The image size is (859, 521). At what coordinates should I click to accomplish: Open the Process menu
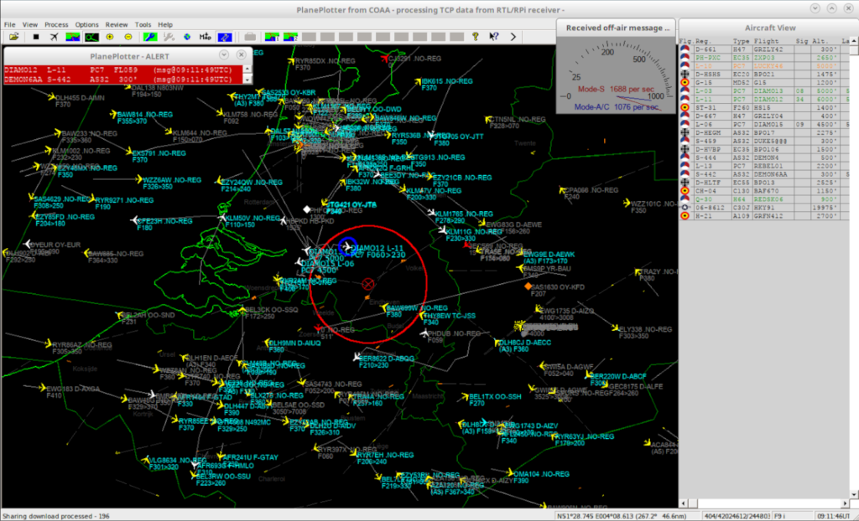[56, 25]
